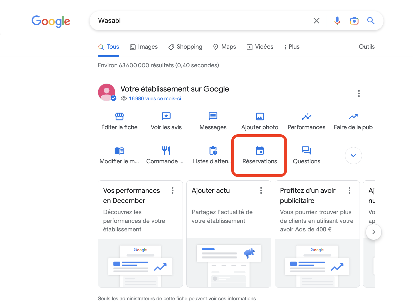The width and height of the screenshot is (413, 308).
Task: Open establishment header three-dot menu
Action: (359, 93)
